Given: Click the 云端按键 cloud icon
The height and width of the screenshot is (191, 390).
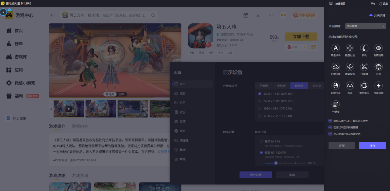Looking at the screenshot, I should tap(371, 15).
